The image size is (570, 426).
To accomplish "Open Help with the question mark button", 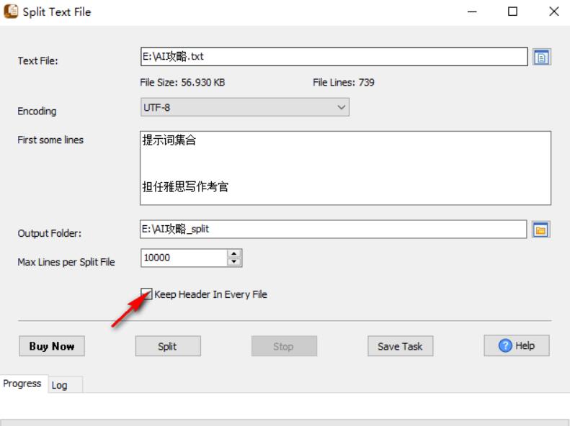I will 516,345.
